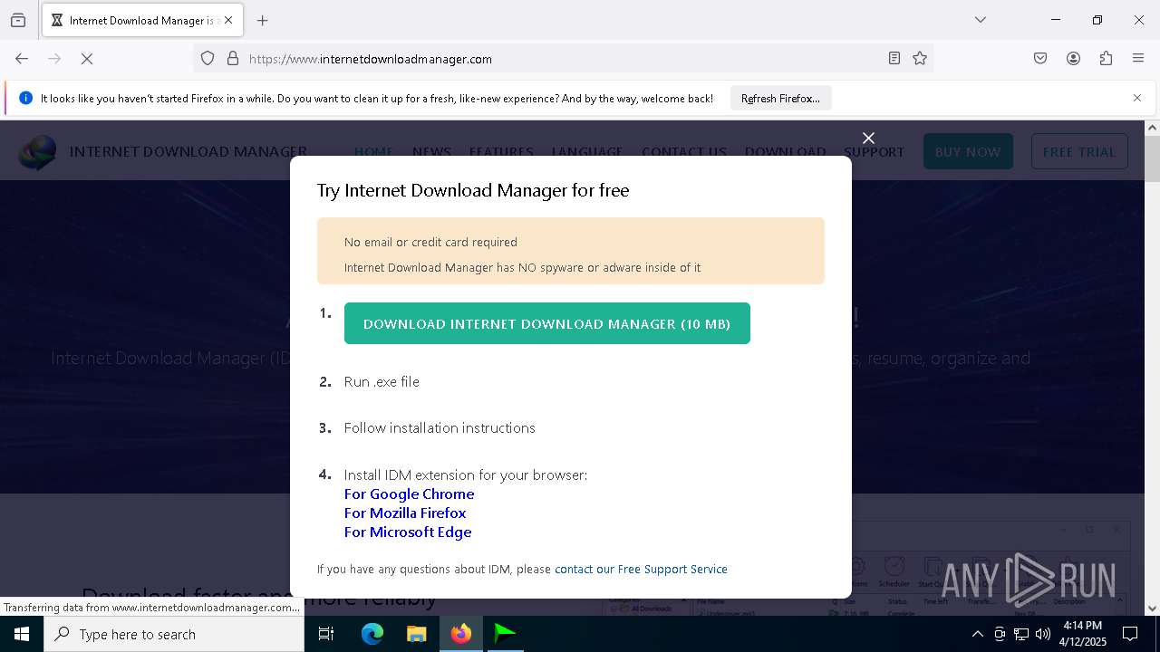Go back to previous page
The height and width of the screenshot is (652, 1160).
22,59
